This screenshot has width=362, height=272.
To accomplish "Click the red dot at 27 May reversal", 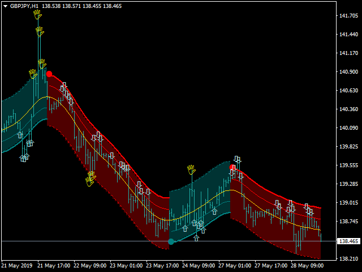I will point(232,168).
